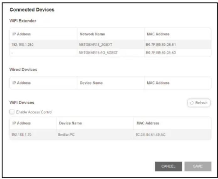Click the Enable Access Control label
This screenshot has width=218, height=179.
(34, 112)
